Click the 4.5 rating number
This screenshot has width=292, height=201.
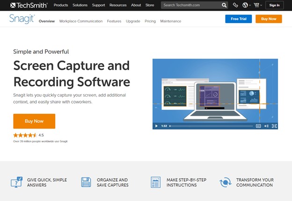pos(41,135)
